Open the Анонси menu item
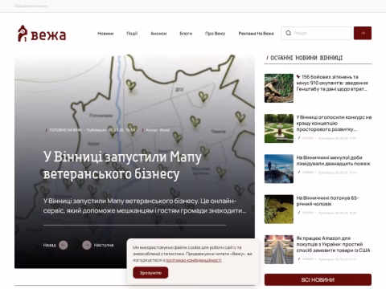This screenshot has height=289, width=386. (x=158, y=34)
